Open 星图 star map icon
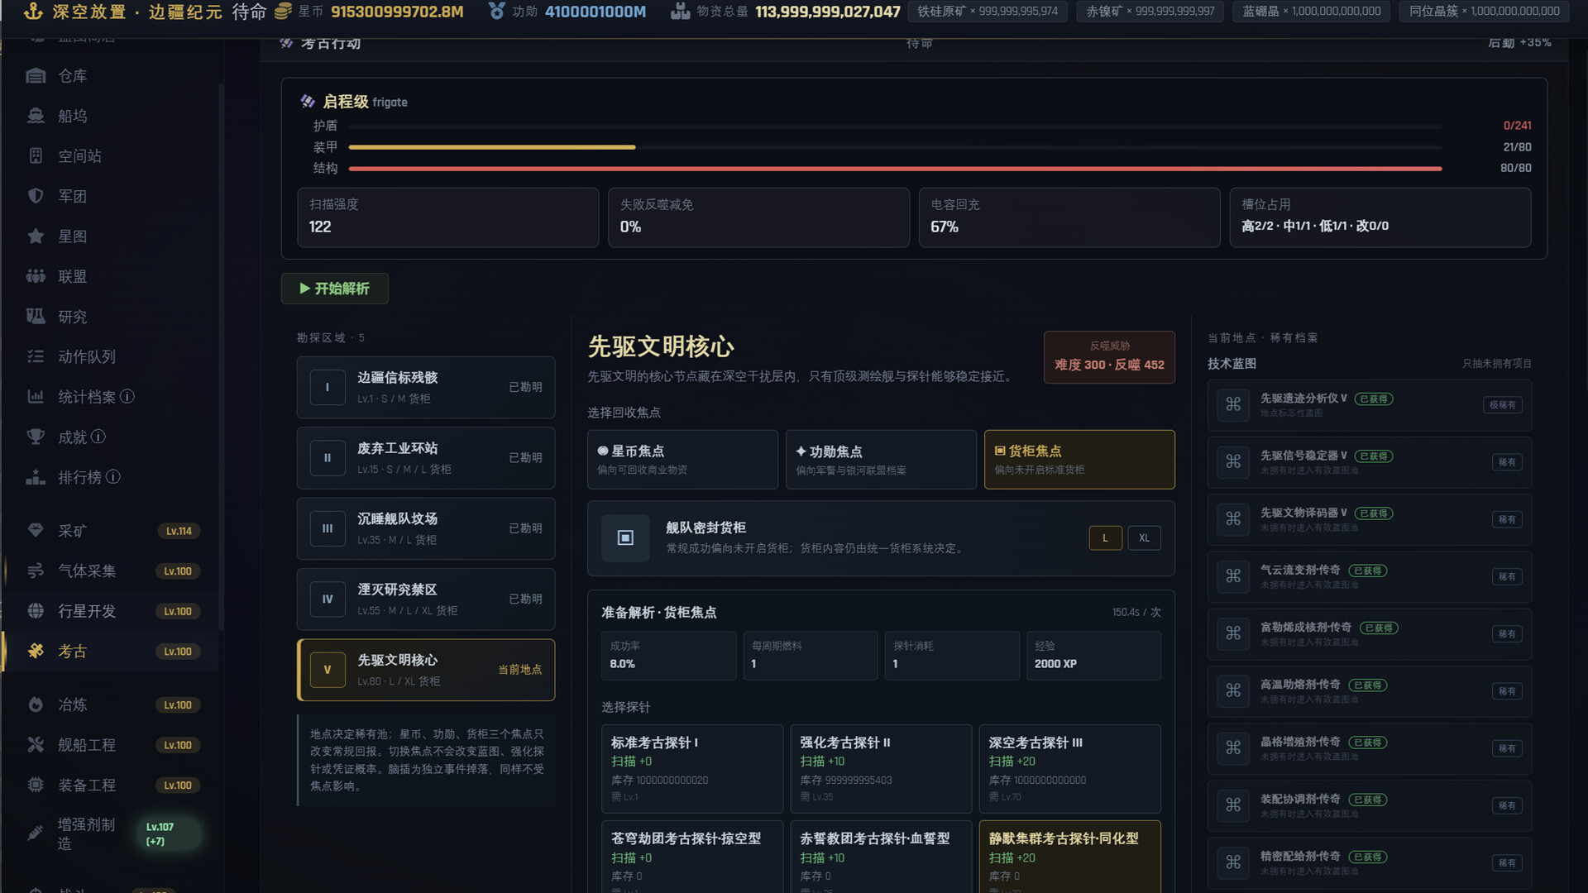 coord(36,236)
